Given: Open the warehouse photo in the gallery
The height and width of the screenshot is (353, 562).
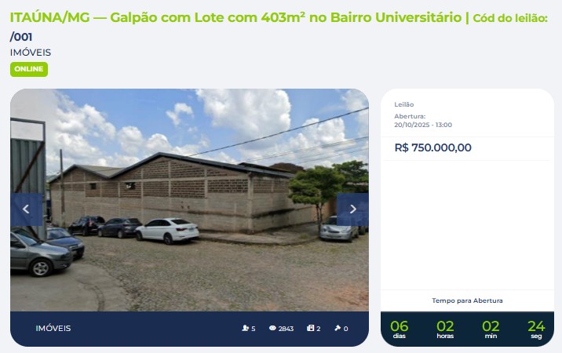Looking at the screenshot, I should 189,200.
